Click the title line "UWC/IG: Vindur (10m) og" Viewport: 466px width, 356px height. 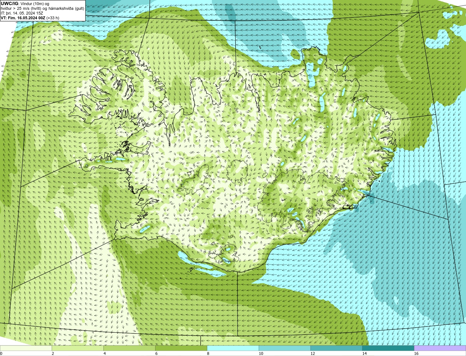coord(25,3)
